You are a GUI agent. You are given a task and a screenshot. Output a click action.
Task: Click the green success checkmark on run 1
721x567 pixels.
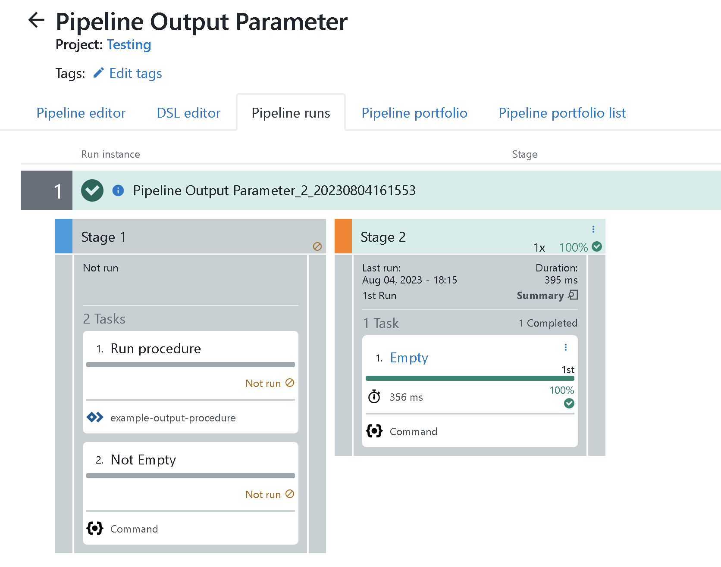(x=92, y=190)
